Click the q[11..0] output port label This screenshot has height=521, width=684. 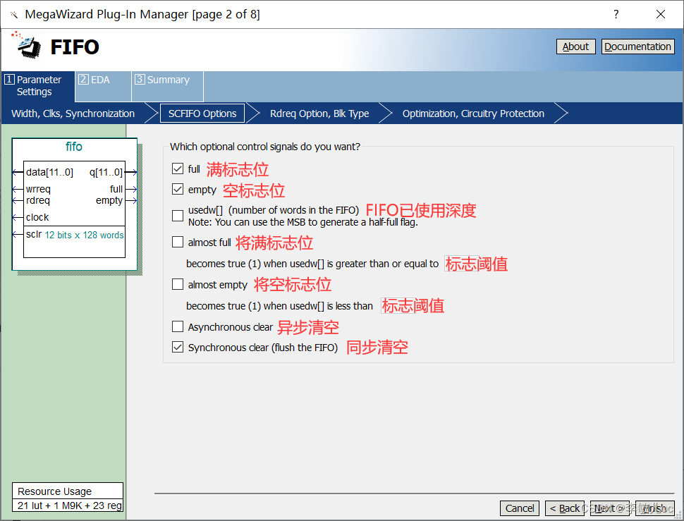(106, 172)
